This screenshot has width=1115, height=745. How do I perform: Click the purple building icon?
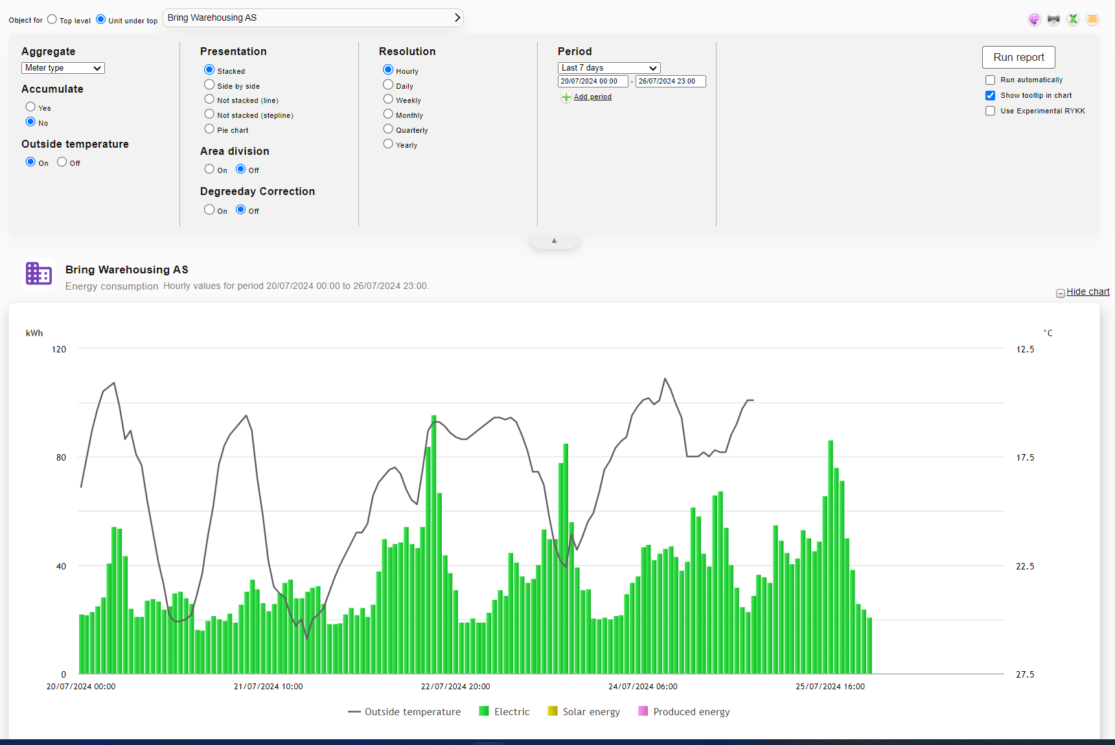coord(39,273)
